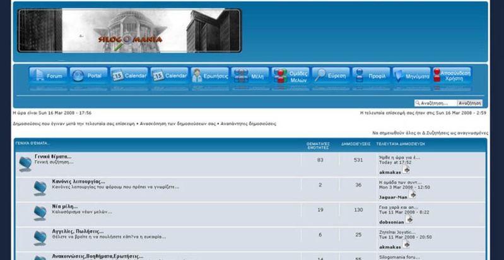This screenshot has width=504, height=260.
Task: Open the Forum navigation button
Action: point(48,76)
